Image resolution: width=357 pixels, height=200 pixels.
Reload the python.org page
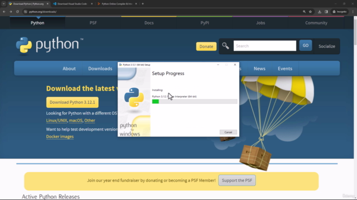coord(17,12)
